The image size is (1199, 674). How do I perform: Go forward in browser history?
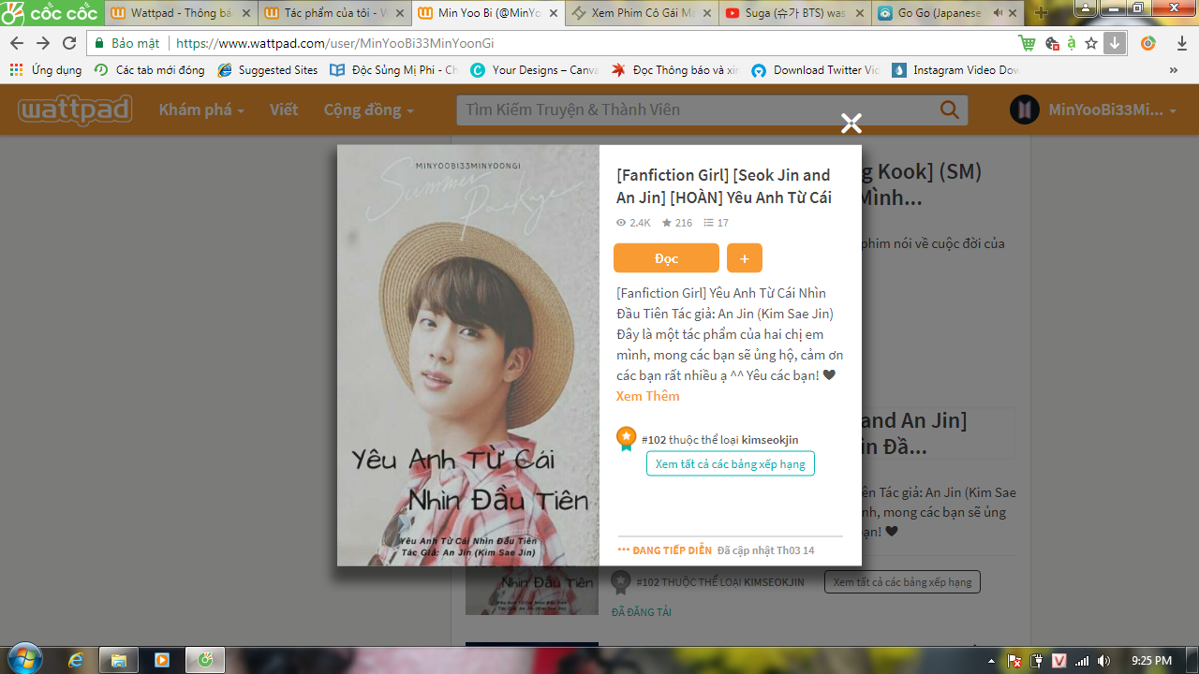click(x=43, y=43)
